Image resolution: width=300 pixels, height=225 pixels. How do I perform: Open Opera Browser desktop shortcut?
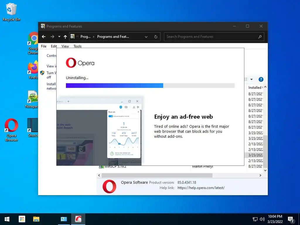[11, 130]
